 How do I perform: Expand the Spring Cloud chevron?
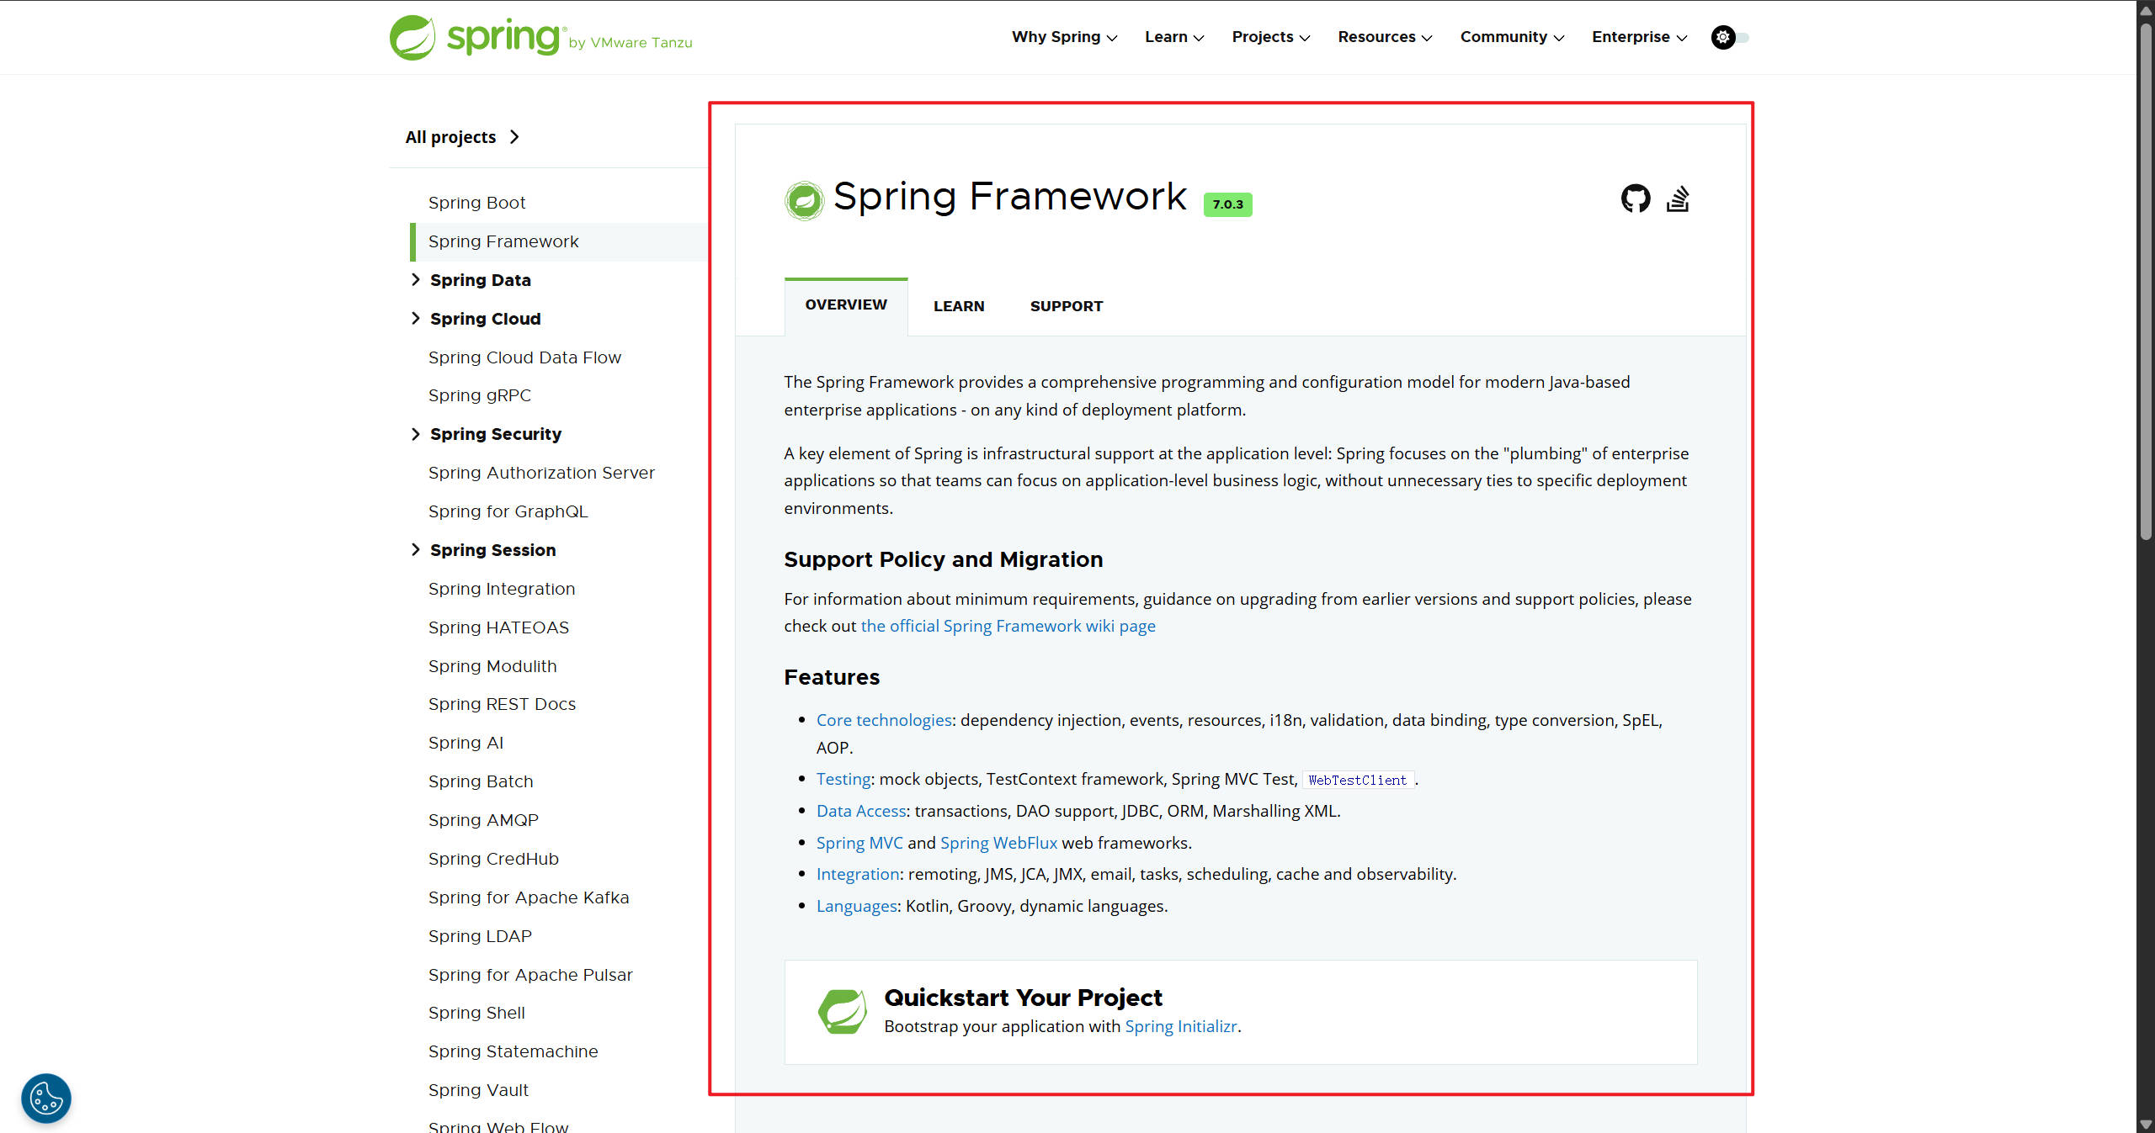tap(416, 318)
